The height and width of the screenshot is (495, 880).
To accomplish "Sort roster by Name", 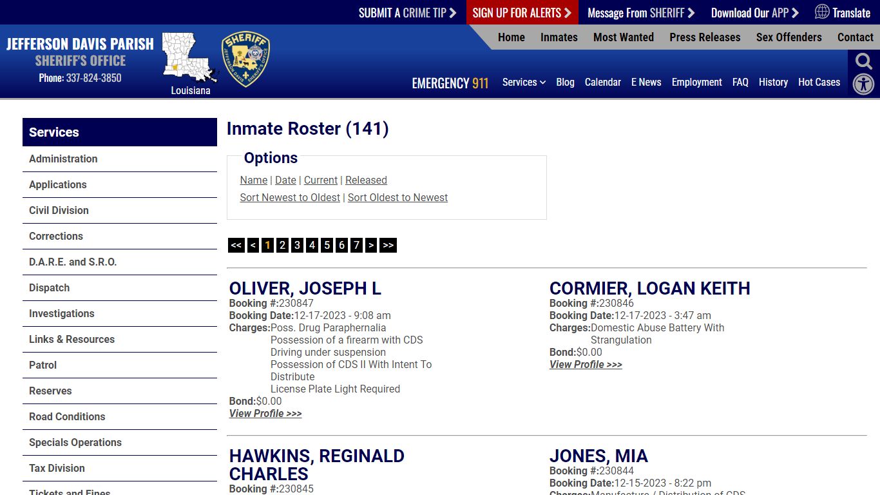I will (254, 180).
